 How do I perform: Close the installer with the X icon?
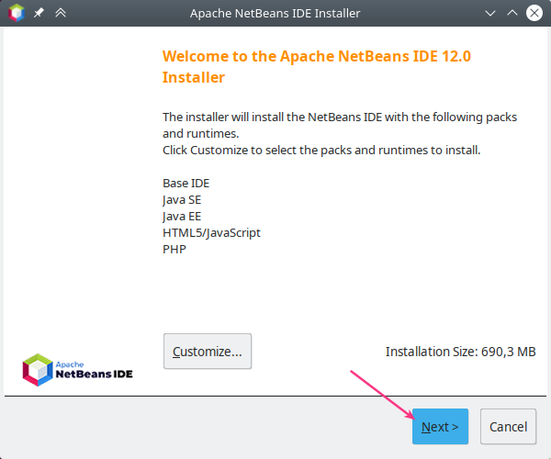[534, 13]
